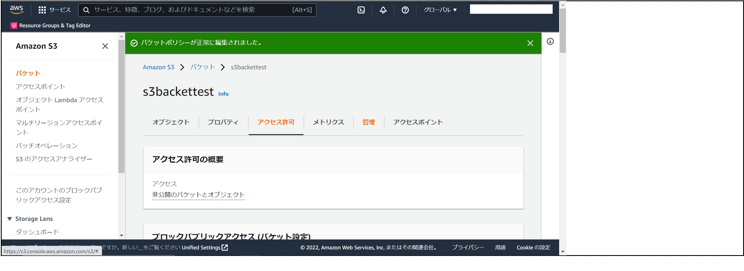
Task: Open the CloudShell terminal icon
Action: point(361,10)
